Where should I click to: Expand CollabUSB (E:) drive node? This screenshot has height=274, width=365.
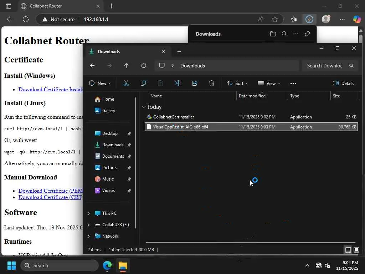(x=88, y=225)
